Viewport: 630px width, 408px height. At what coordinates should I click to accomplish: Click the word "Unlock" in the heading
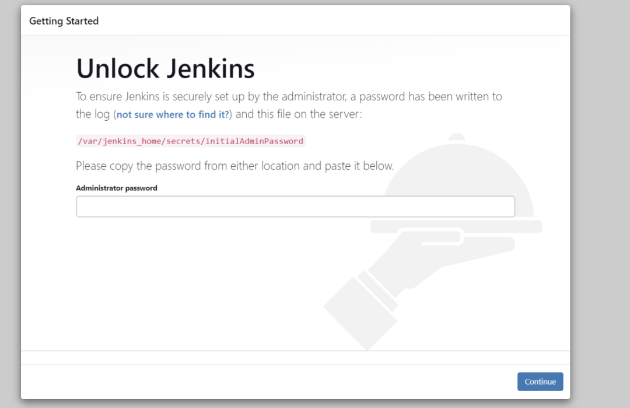click(x=118, y=69)
